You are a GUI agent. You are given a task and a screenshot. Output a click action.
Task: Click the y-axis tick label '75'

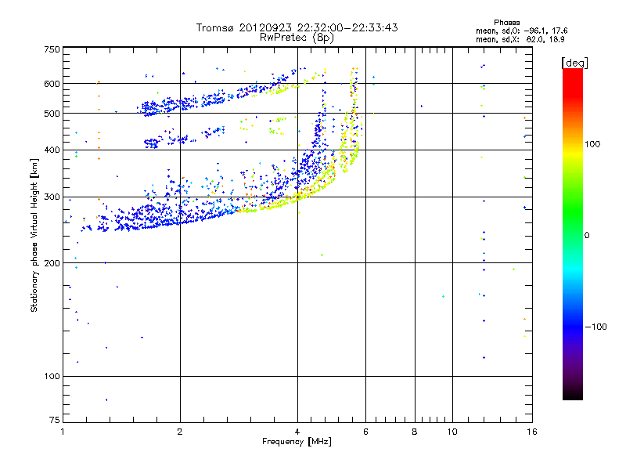[x=55, y=420]
